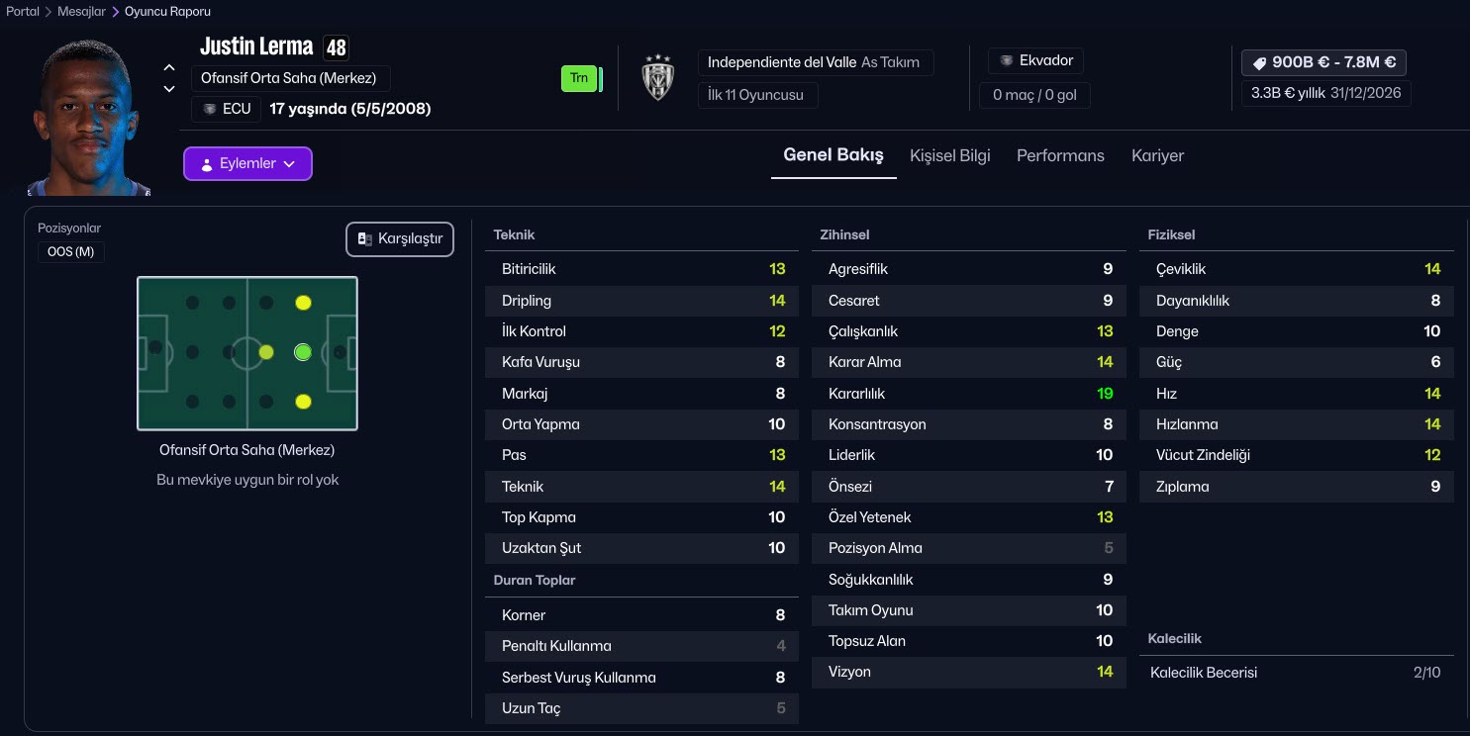Click the green Trn status badge
Screen dimensions: 1470x736
click(579, 78)
